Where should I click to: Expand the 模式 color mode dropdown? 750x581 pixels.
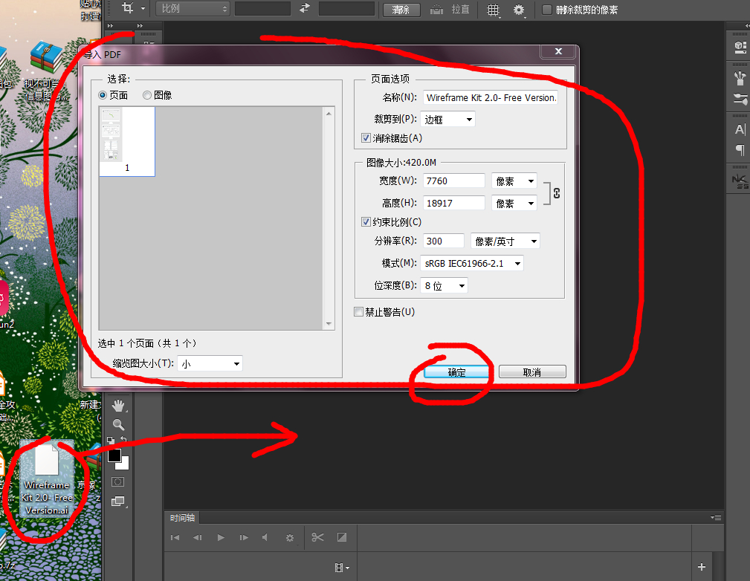[x=472, y=263]
